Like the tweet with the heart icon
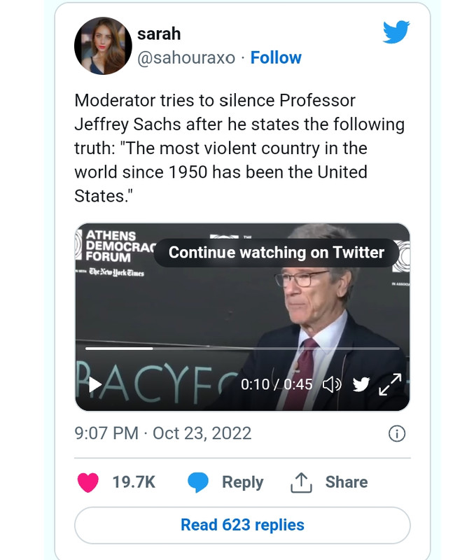The height and width of the screenshot is (560, 453). click(88, 482)
